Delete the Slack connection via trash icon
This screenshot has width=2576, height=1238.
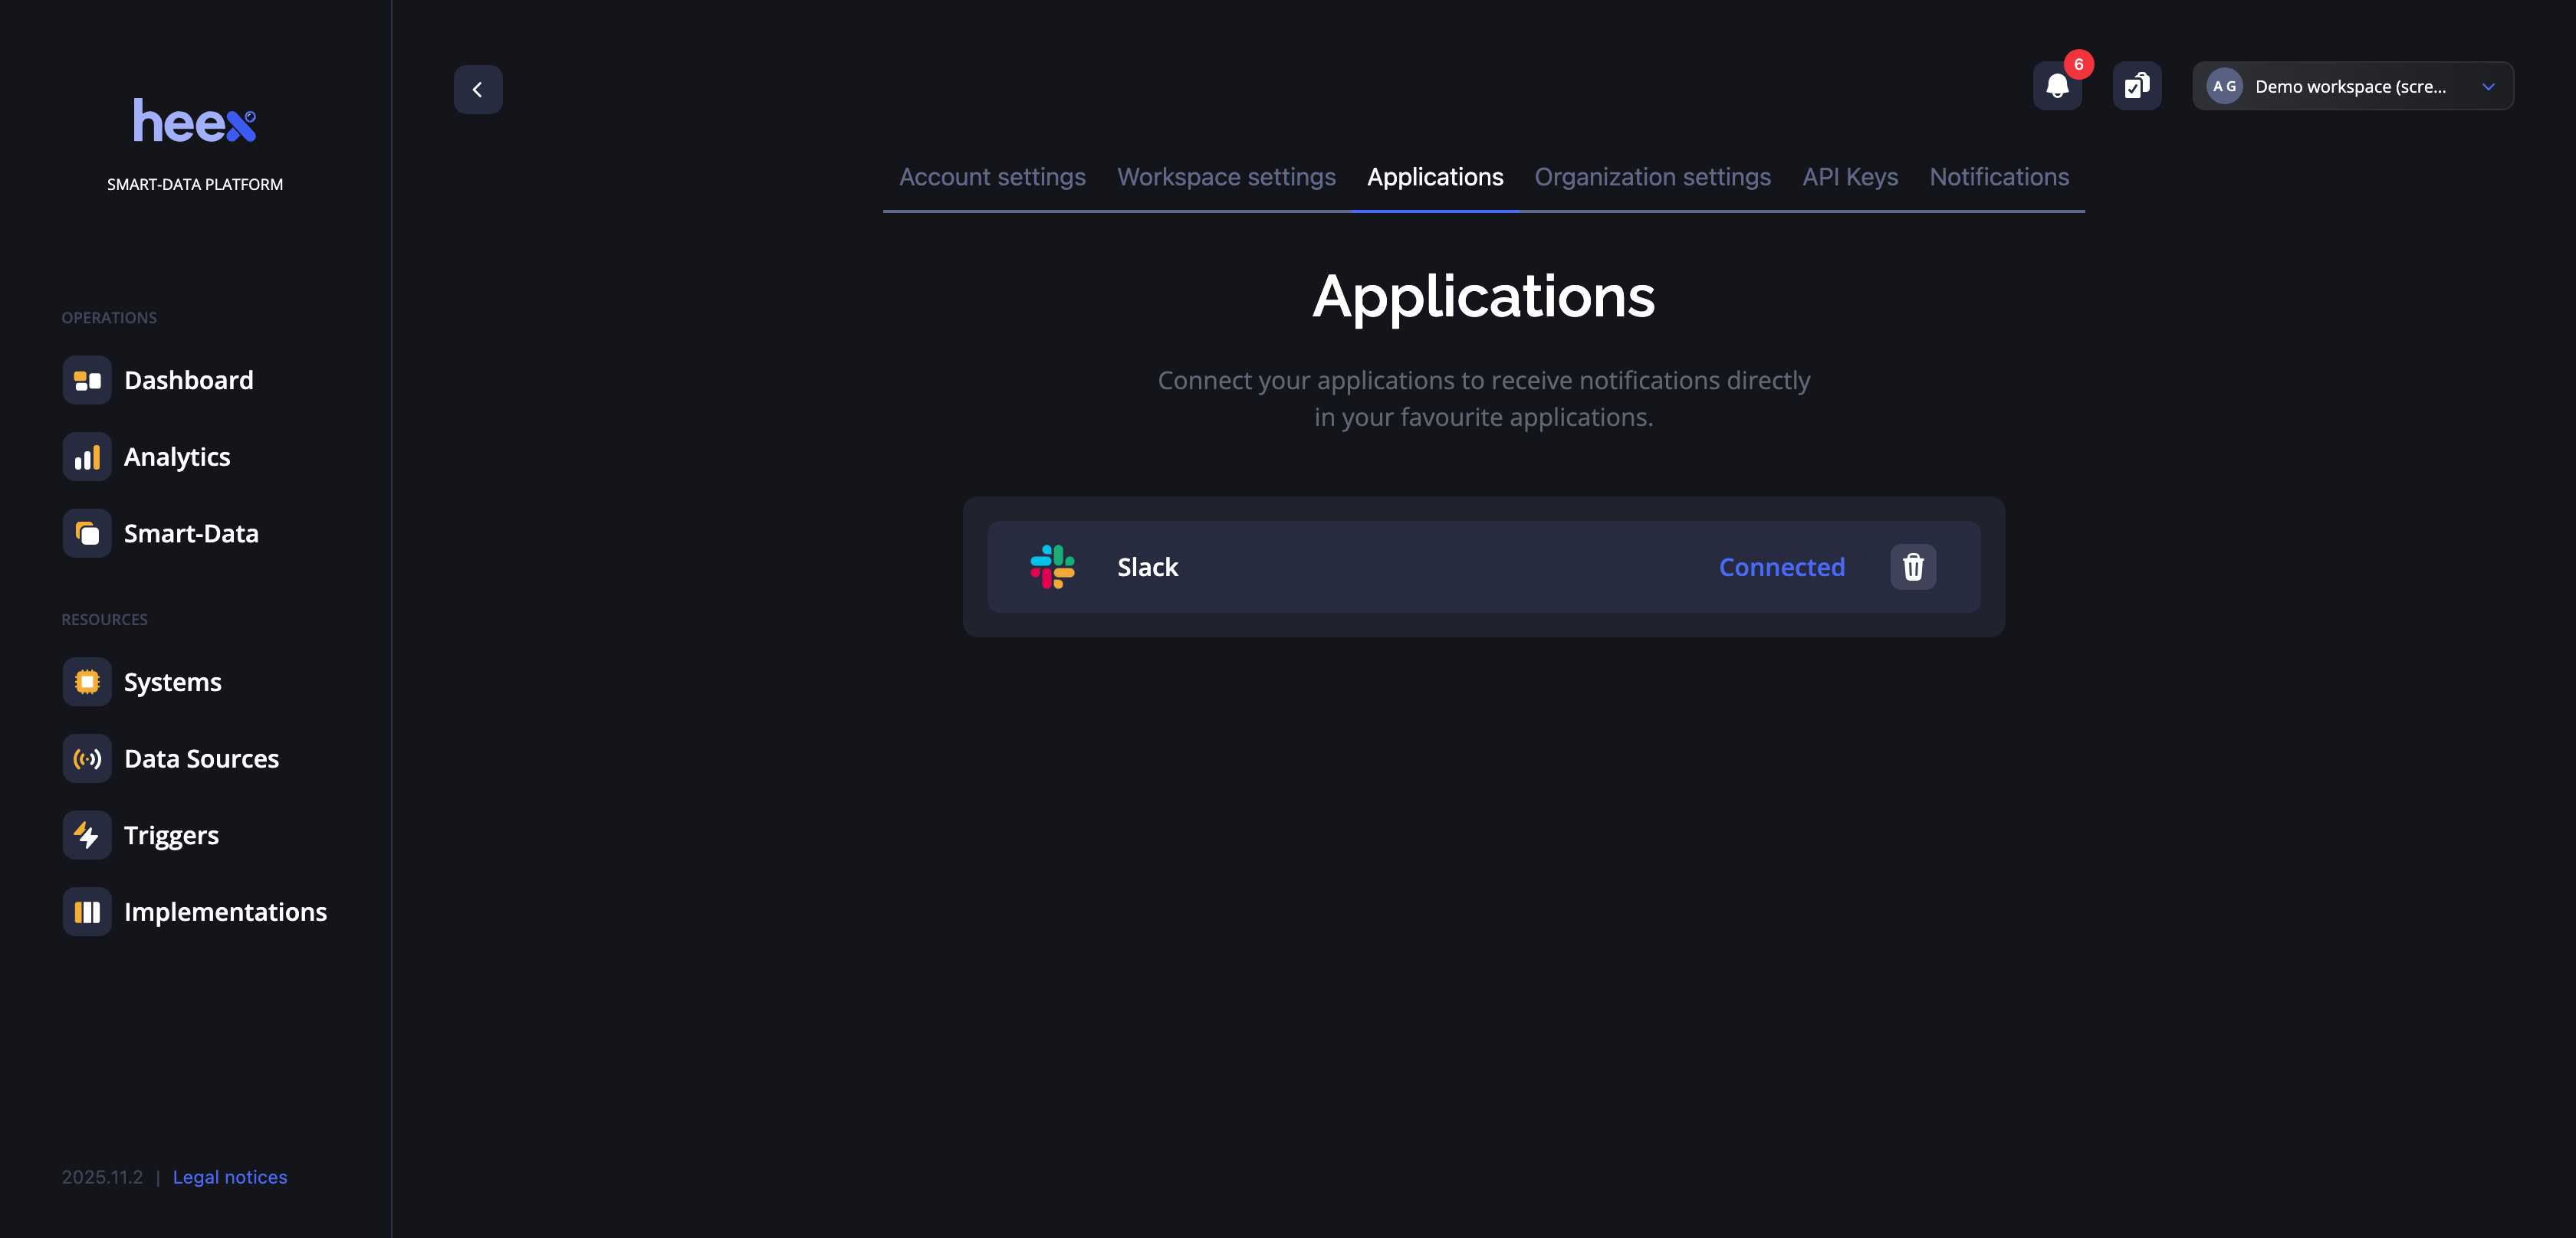click(x=1913, y=567)
